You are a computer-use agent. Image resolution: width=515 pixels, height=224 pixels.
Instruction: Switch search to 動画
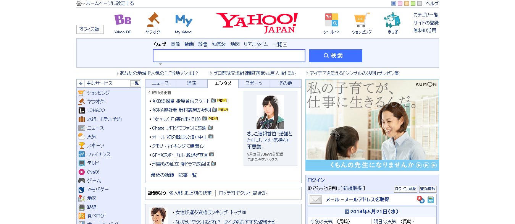189,44
